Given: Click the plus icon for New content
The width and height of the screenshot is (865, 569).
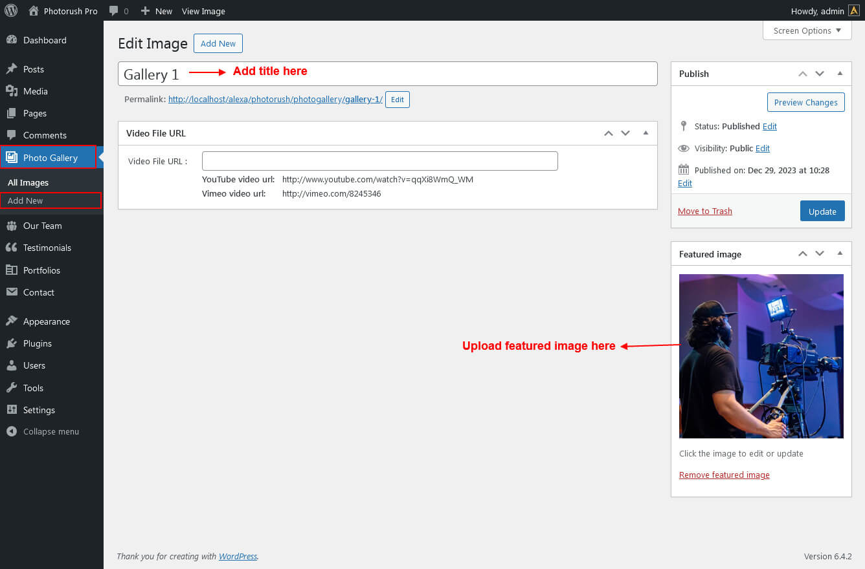Looking at the screenshot, I should click(x=145, y=11).
